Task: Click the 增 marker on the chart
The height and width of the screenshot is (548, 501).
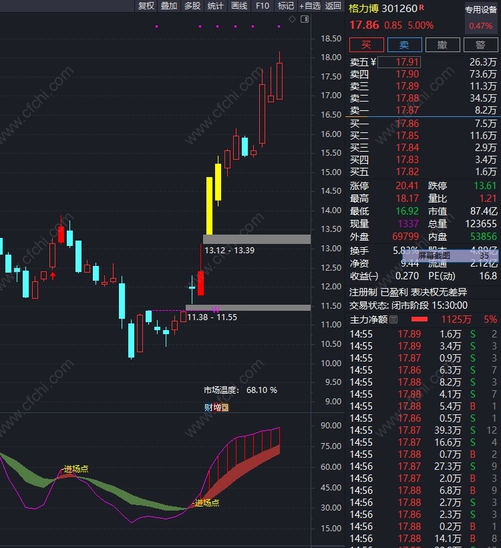Action: pyautogui.click(x=216, y=408)
